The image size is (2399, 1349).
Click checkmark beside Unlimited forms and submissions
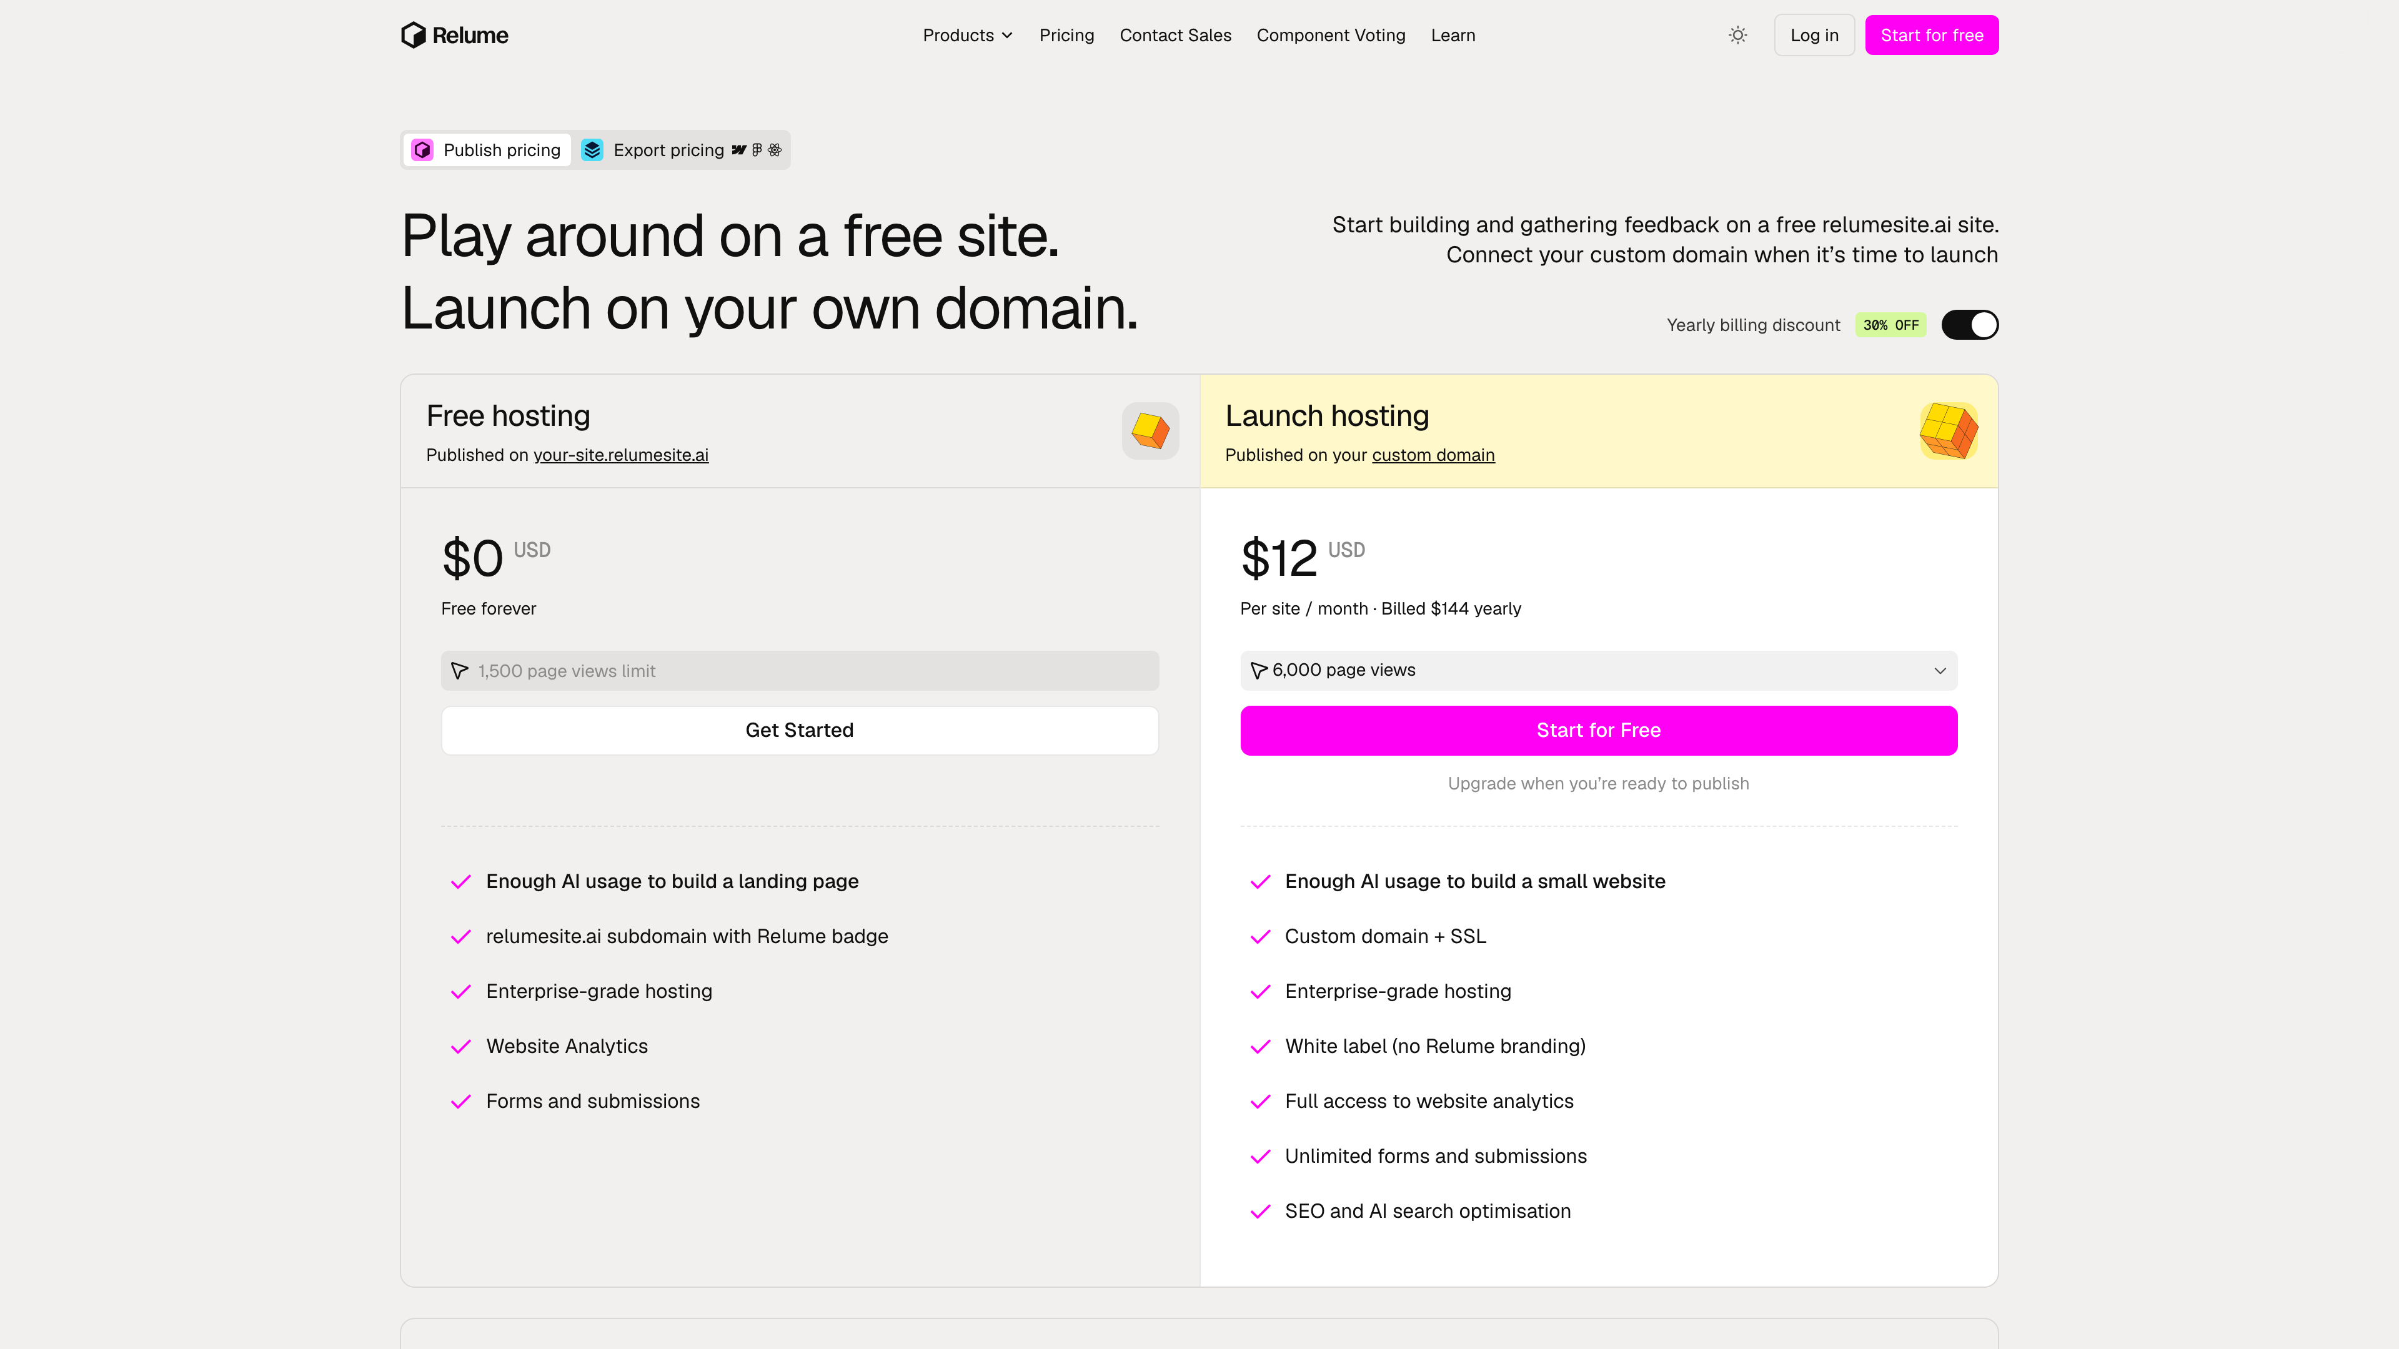tap(1260, 1156)
